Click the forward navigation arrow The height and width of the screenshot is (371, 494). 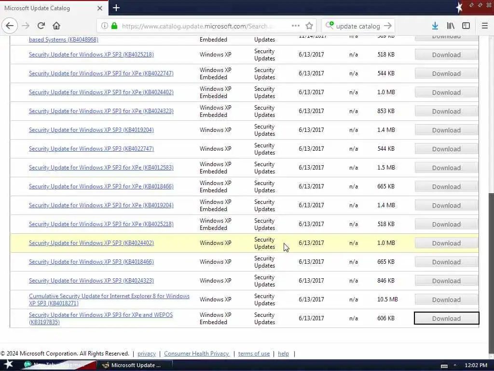coord(26,26)
